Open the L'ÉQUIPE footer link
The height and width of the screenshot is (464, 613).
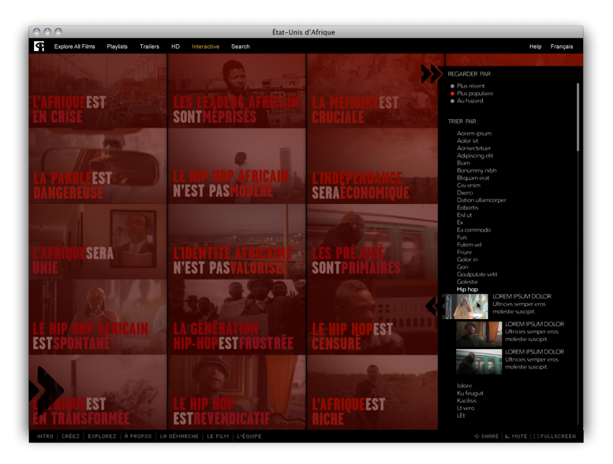click(x=249, y=436)
